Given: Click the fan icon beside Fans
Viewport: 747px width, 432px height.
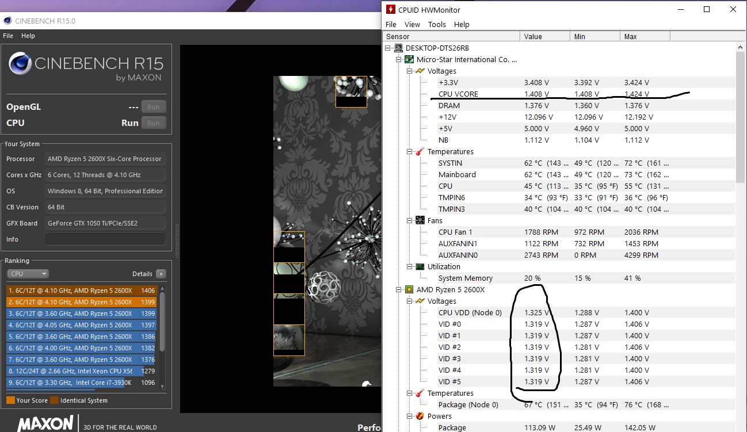Looking at the screenshot, I should click(420, 220).
